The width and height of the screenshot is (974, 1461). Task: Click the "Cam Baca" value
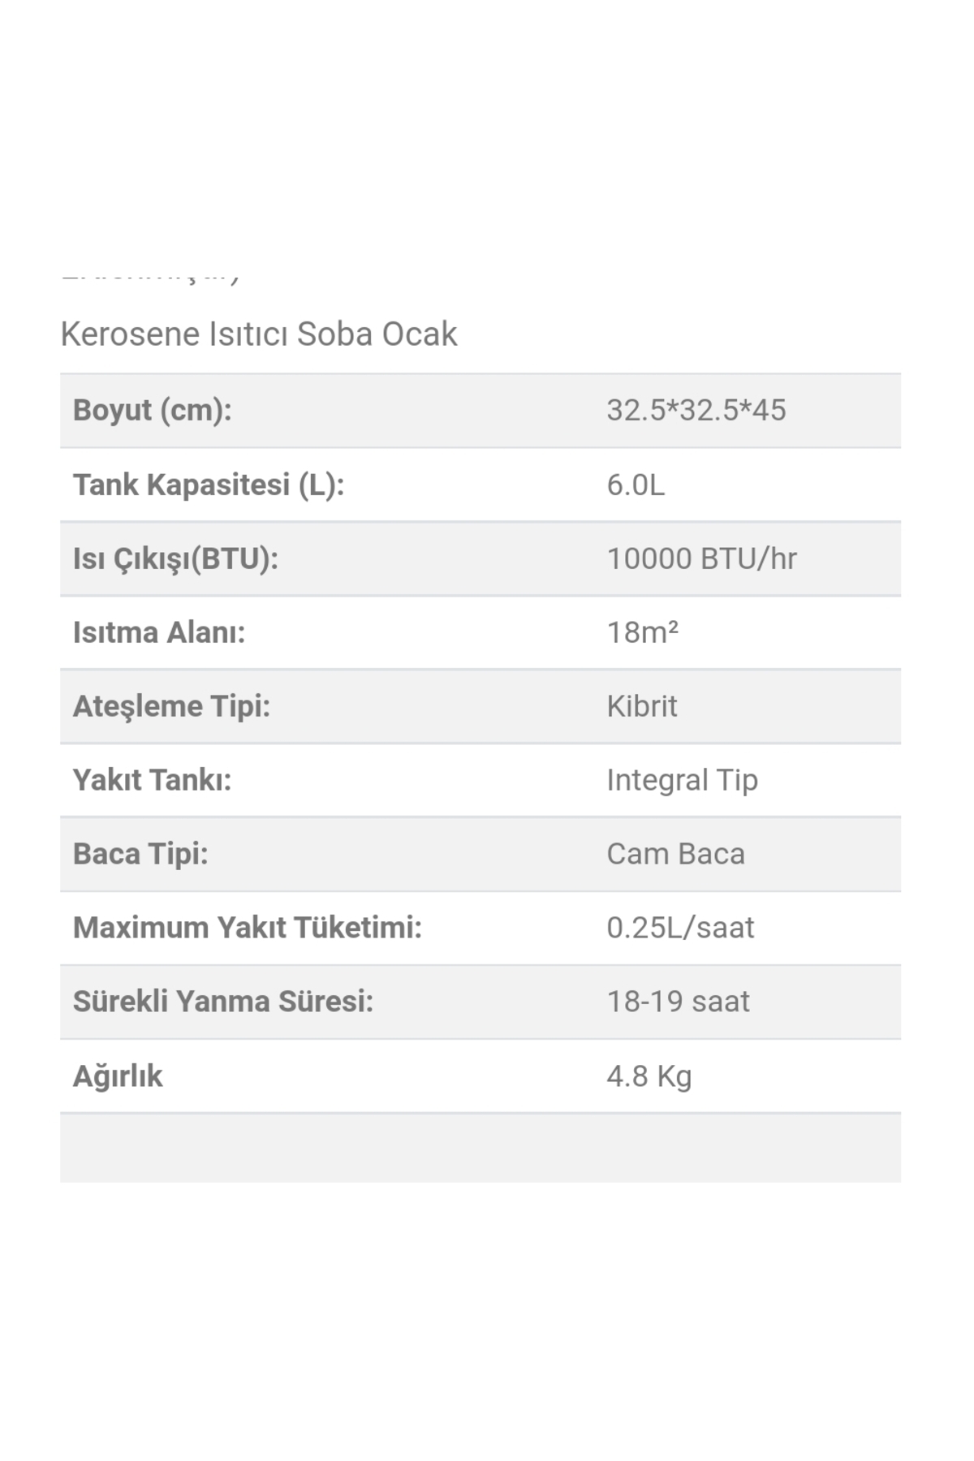click(675, 854)
